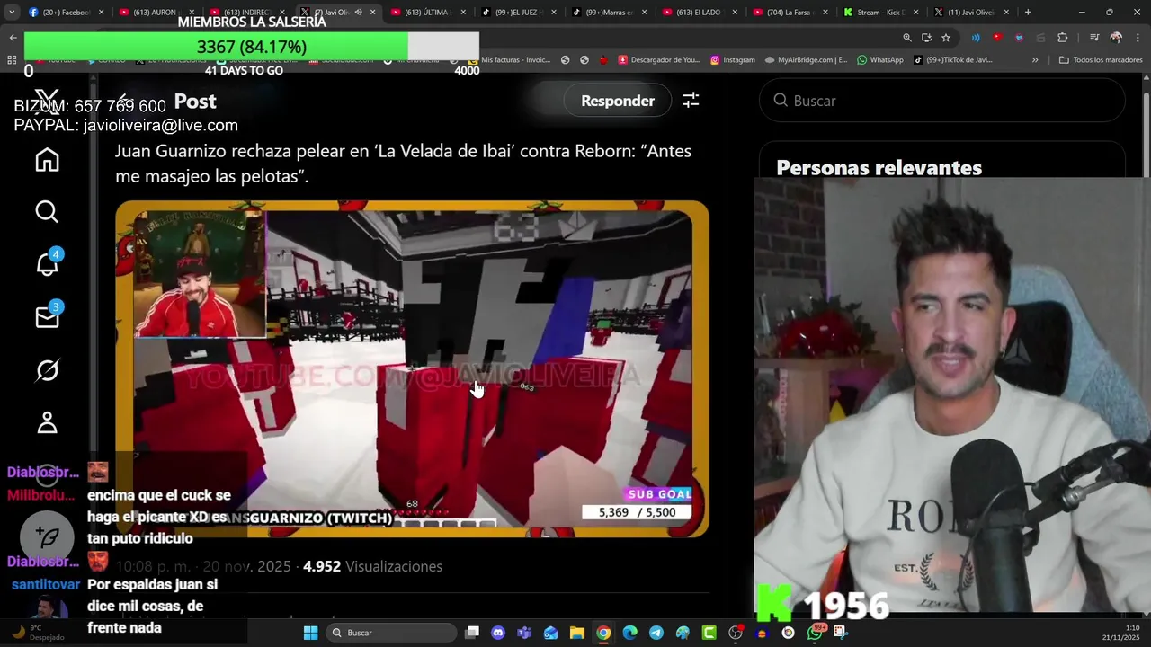Bookmark this page with star icon

(946, 38)
